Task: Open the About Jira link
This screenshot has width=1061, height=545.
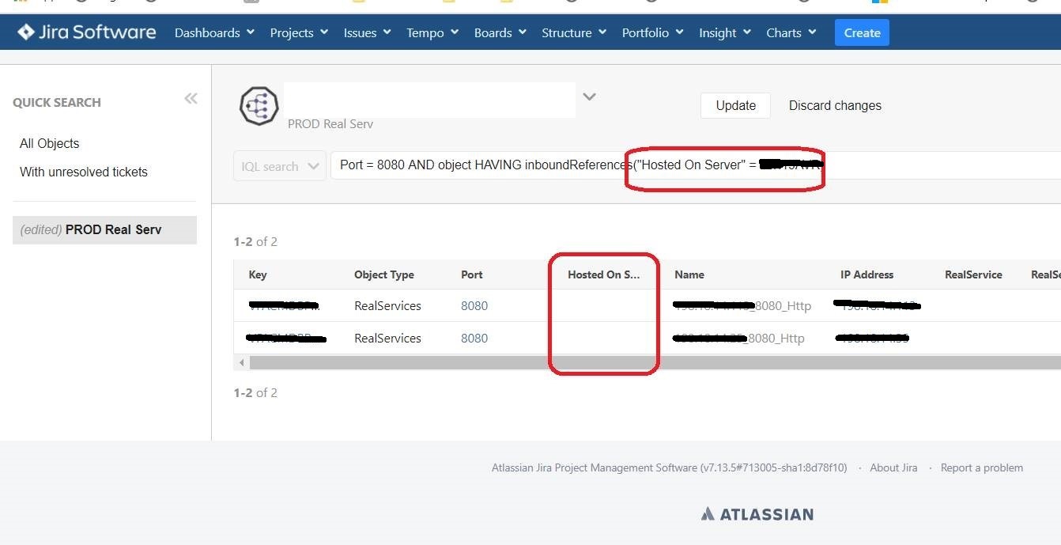Action: (x=893, y=467)
